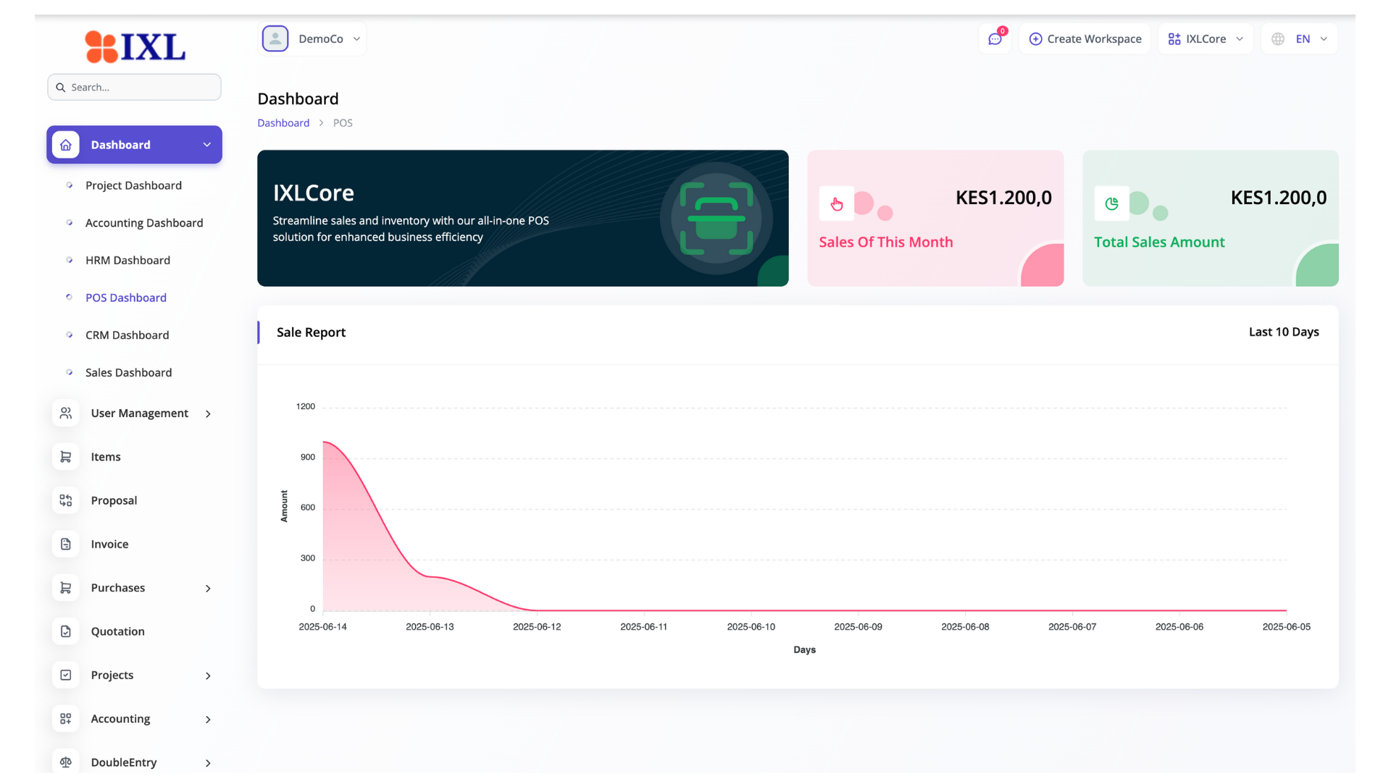Click the search magnifier icon
1391x782 pixels.
click(61, 88)
